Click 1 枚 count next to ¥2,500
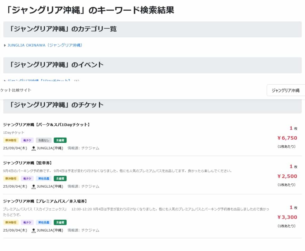The height and width of the screenshot is (251, 305). 293,167
